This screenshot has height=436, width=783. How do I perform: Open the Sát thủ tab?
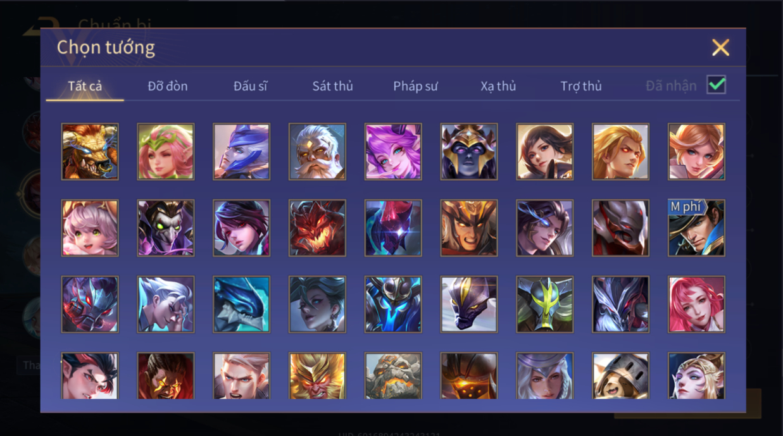(332, 86)
